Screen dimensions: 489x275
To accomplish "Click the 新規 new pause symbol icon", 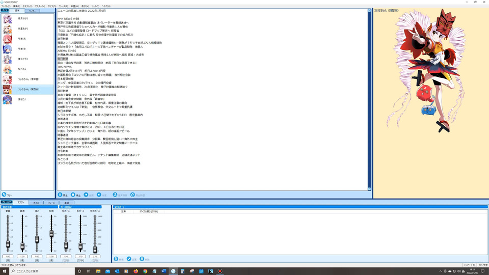I will tap(116, 259).
